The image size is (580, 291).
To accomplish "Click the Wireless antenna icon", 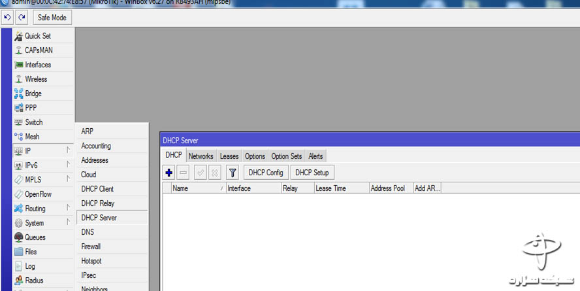I will tap(18, 79).
